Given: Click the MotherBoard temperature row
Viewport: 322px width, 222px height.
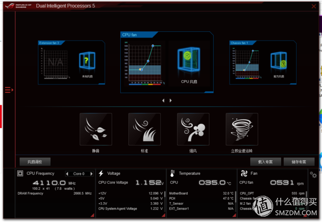Looking at the screenshot, I should tap(201, 194).
